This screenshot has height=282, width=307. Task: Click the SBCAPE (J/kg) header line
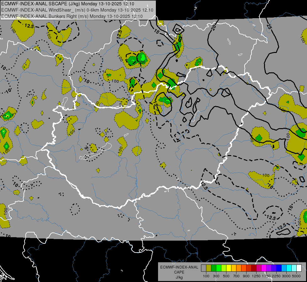click(x=67, y=4)
